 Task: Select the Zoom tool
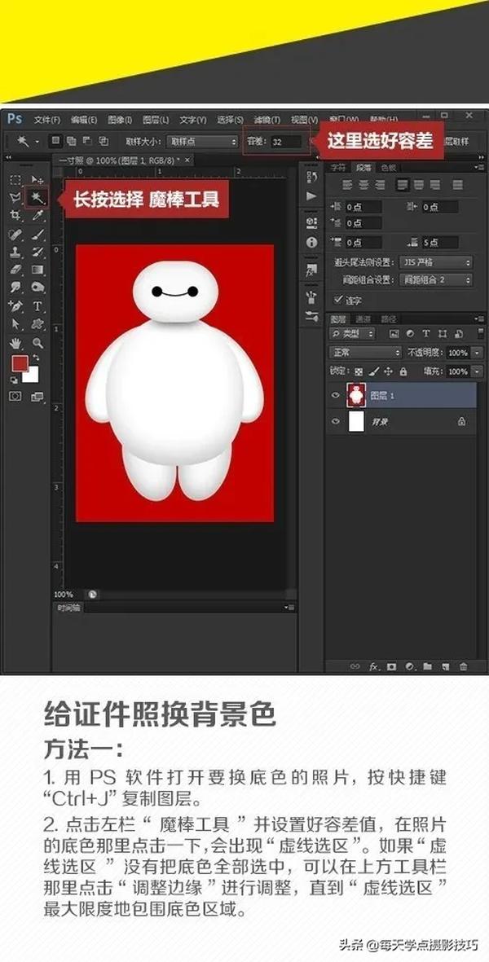tap(37, 342)
